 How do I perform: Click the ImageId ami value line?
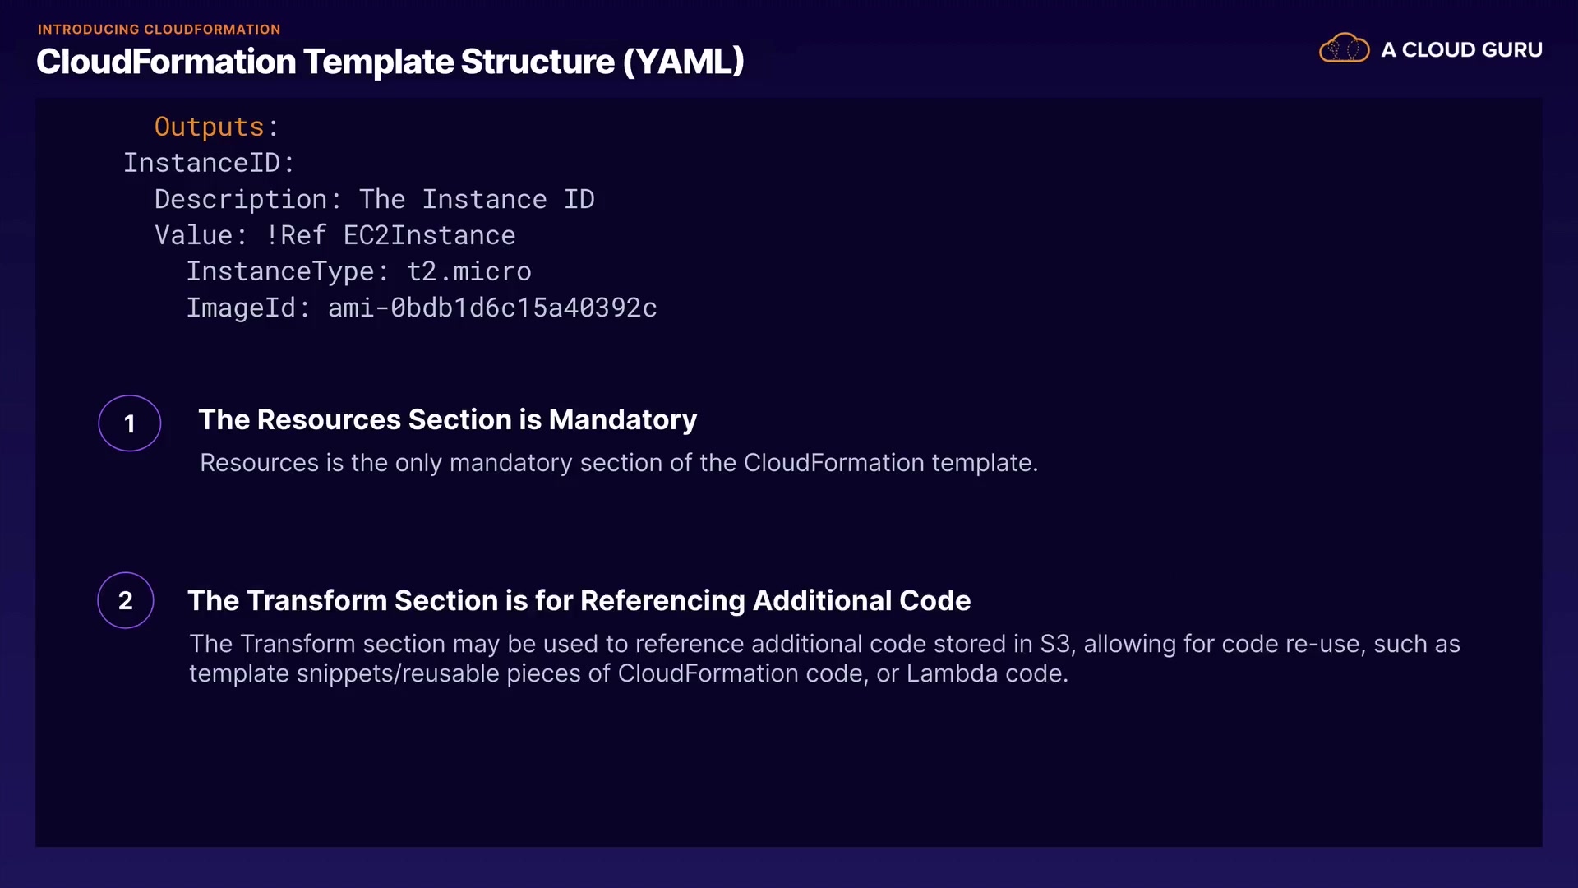click(421, 308)
